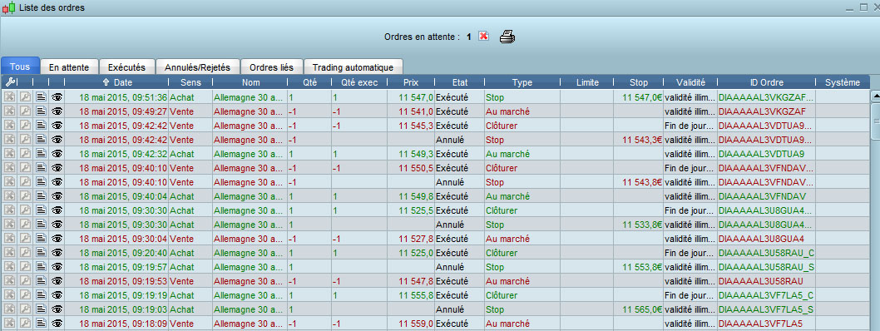880x331 pixels.
Task: Open details list icon for 09:51:36 order
Action: tap(41, 97)
